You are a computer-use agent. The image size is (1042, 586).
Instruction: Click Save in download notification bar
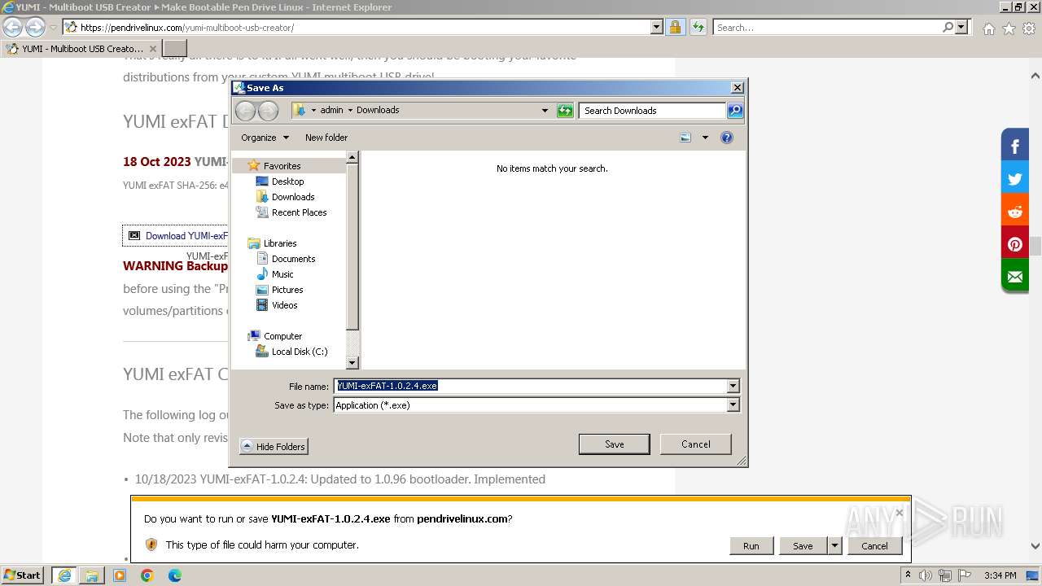pos(803,546)
